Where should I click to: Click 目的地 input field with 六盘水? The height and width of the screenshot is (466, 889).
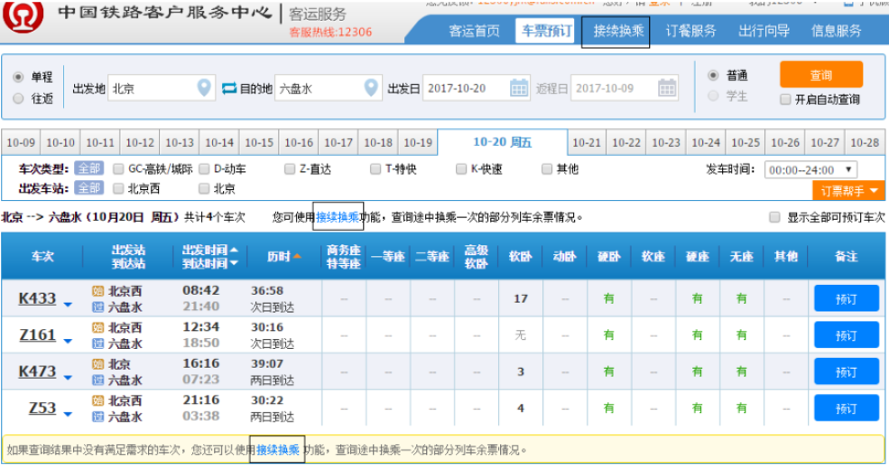329,88
